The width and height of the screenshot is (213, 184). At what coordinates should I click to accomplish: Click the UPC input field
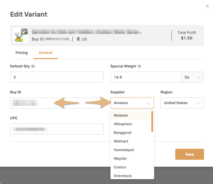pyautogui.click(x=57, y=129)
